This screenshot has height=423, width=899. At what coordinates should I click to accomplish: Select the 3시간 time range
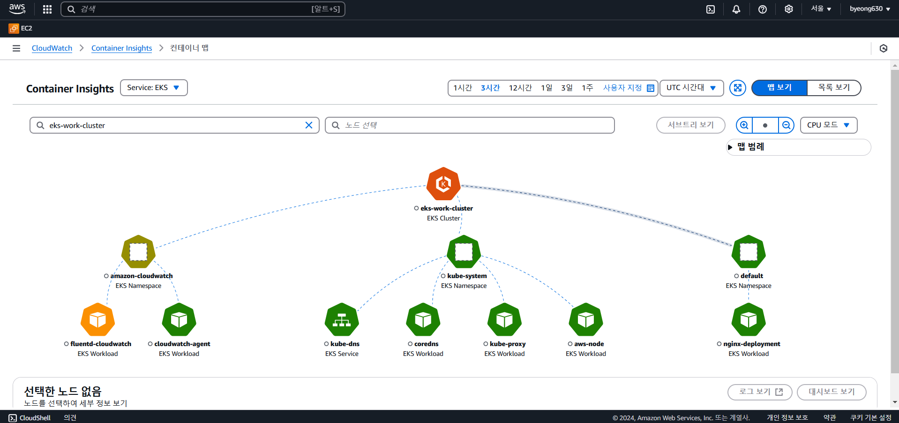490,88
